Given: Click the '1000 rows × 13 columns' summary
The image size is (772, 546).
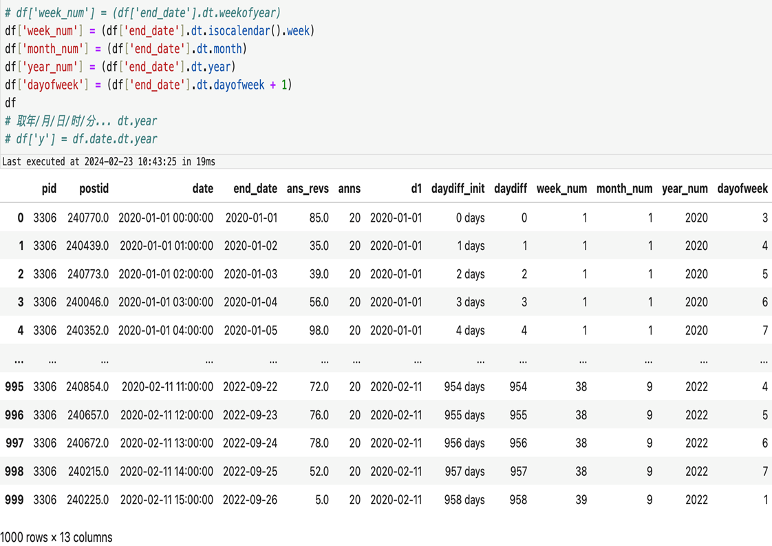Looking at the screenshot, I should (56, 537).
